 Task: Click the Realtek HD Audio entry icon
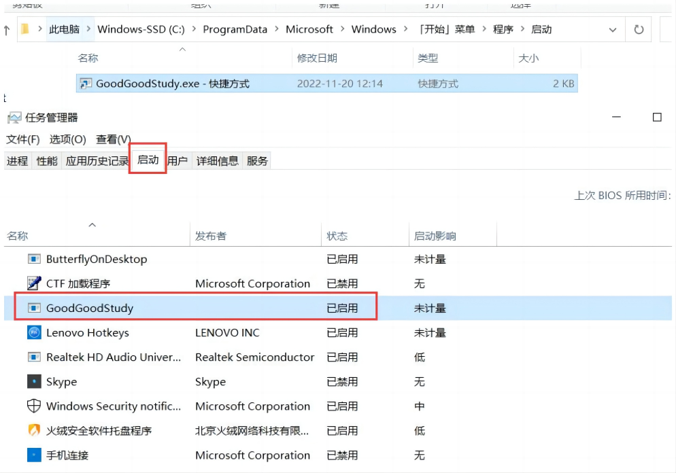(x=34, y=357)
